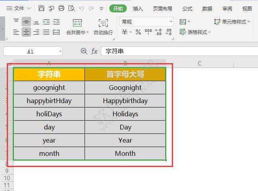Align text left
Image resolution: width=258 pixels, height=191 pixels.
tap(16, 32)
